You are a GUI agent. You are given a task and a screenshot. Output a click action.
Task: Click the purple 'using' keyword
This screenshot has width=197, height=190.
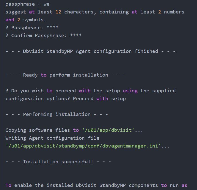[130, 91]
